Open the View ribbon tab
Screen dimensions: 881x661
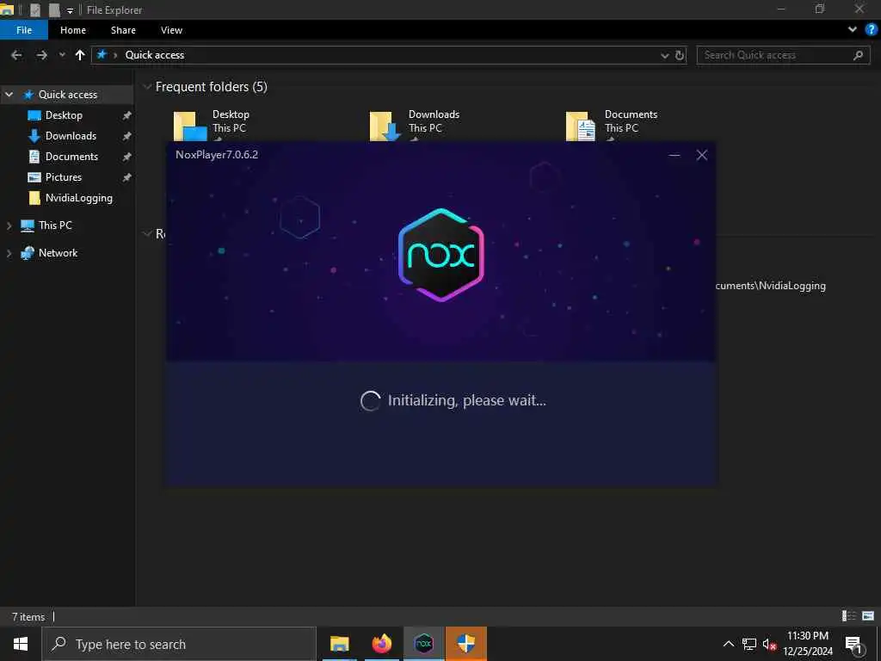click(171, 30)
